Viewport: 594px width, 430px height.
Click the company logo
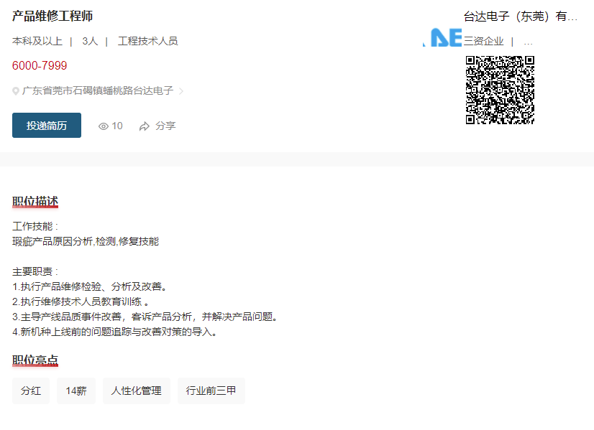(442, 38)
